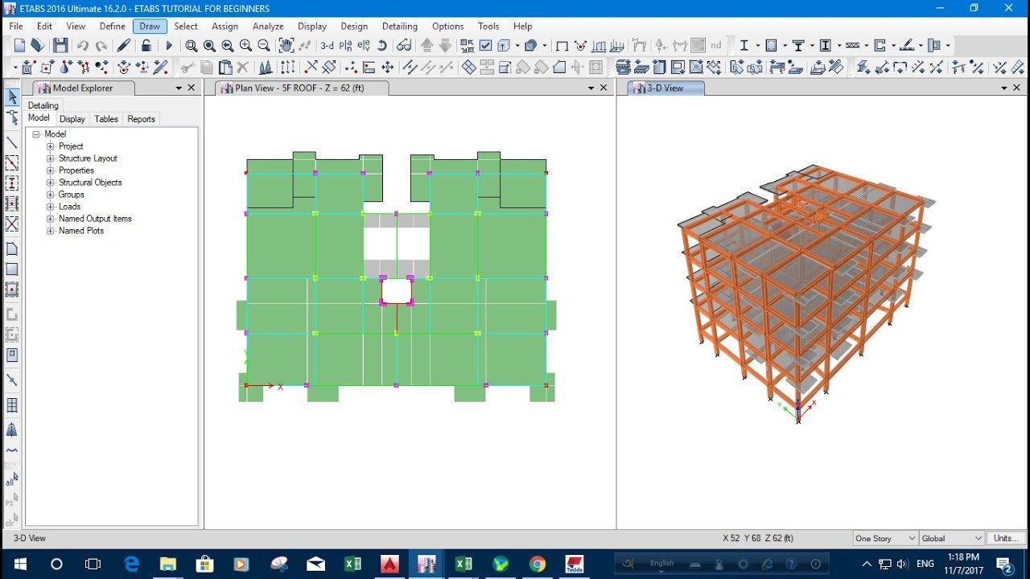This screenshot has height=579, width=1030.
Task: Click the Undo icon on the toolbar
Action: [84, 45]
